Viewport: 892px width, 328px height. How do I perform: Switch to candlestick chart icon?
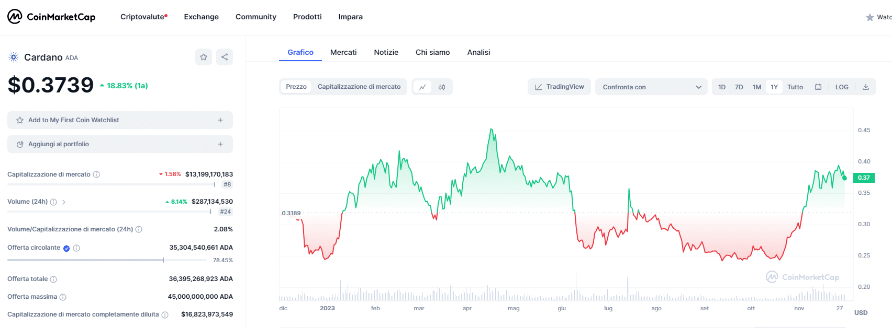[442, 87]
